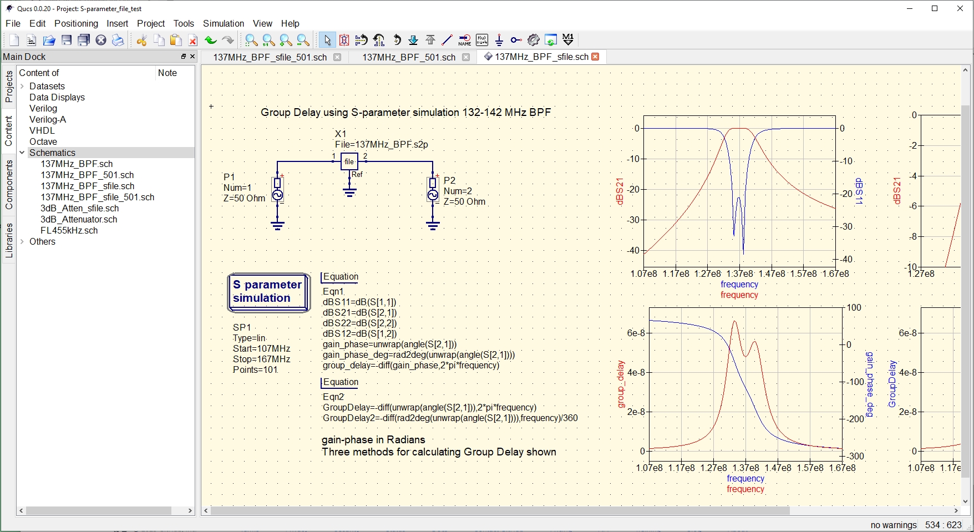Switch to the 137MHz_BPF_501.sch tab
Viewport: 974px width, 532px height.
coord(409,57)
